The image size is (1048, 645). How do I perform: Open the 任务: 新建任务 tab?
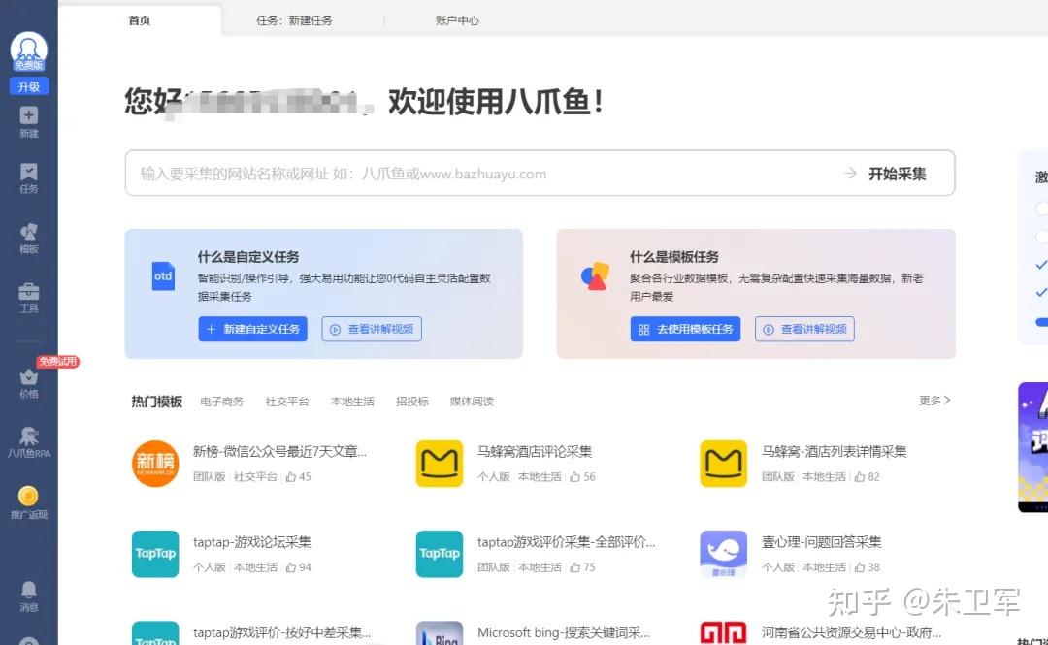(x=294, y=18)
